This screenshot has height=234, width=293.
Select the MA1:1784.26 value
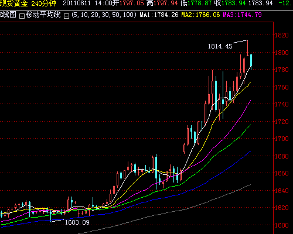point(159,15)
